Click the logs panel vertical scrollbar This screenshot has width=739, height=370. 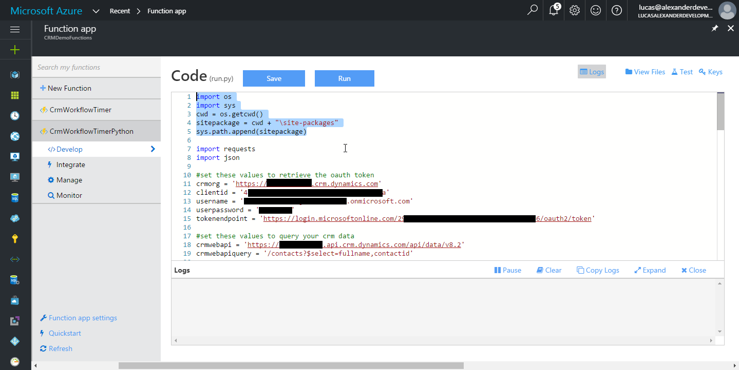tap(720, 307)
